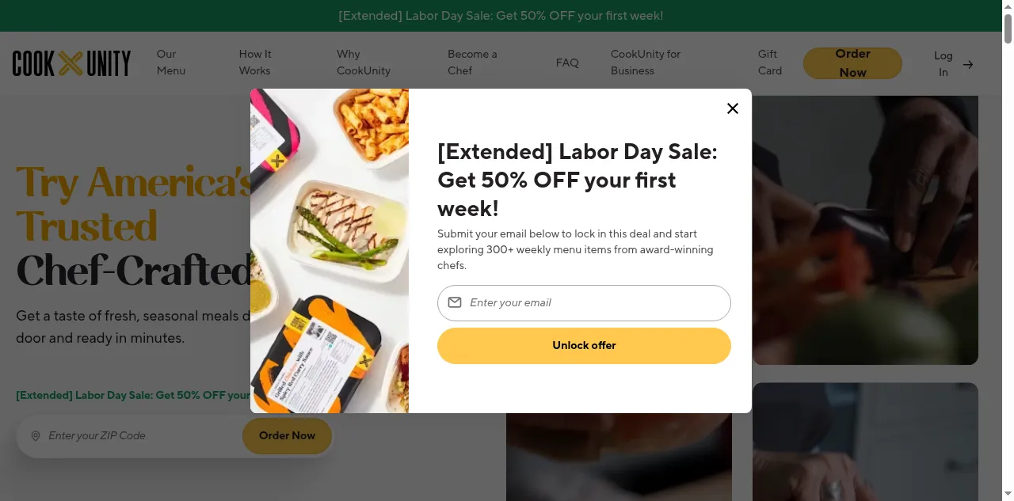Click the arrow icon next to Log In
This screenshot has height=501, width=1014.
968,64
